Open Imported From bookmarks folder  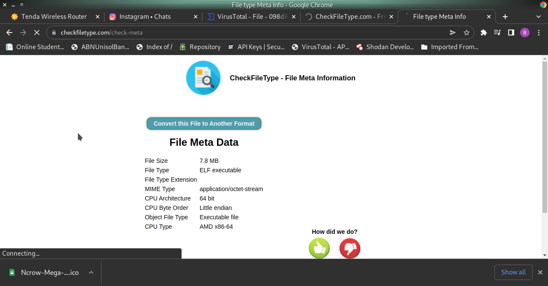[x=450, y=47]
